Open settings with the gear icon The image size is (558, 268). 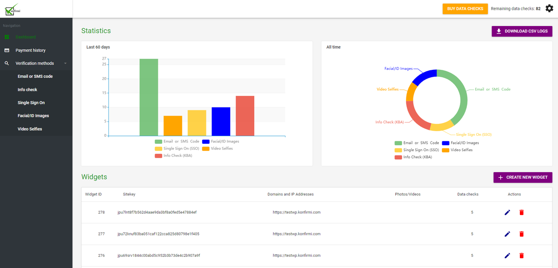click(x=549, y=8)
